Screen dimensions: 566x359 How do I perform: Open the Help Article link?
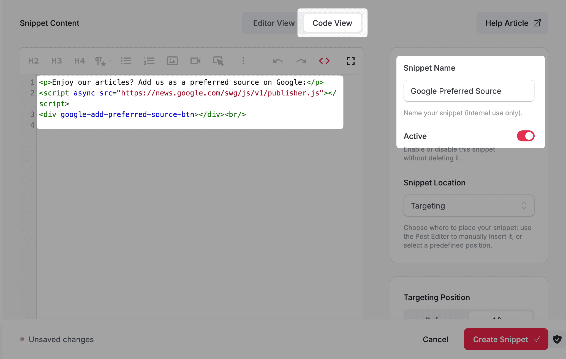coord(512,23)
